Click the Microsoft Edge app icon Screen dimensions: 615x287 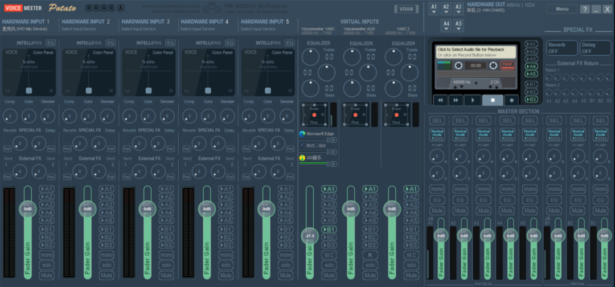tap(302, 134)
